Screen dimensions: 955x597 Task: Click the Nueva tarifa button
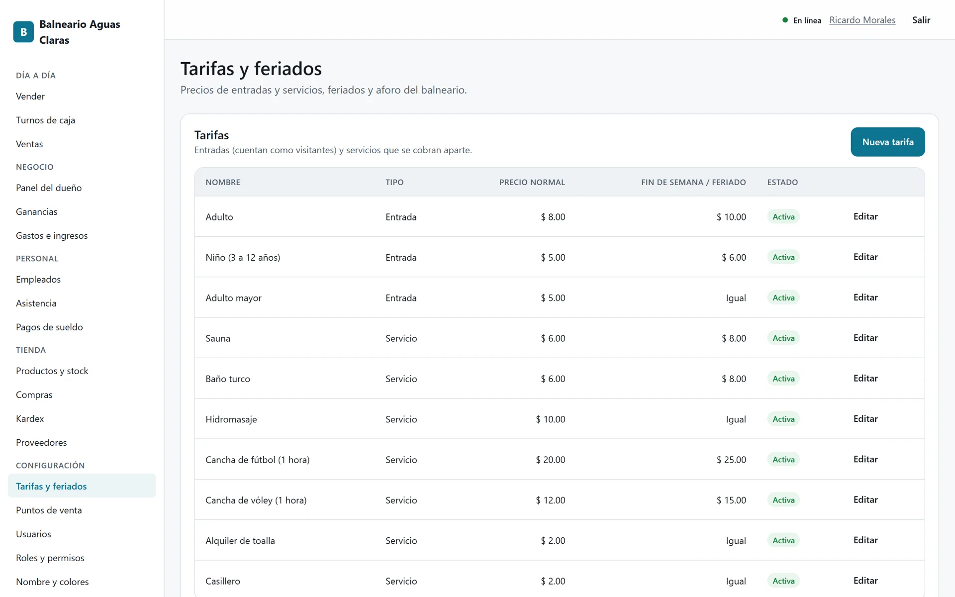coord(887,142)
